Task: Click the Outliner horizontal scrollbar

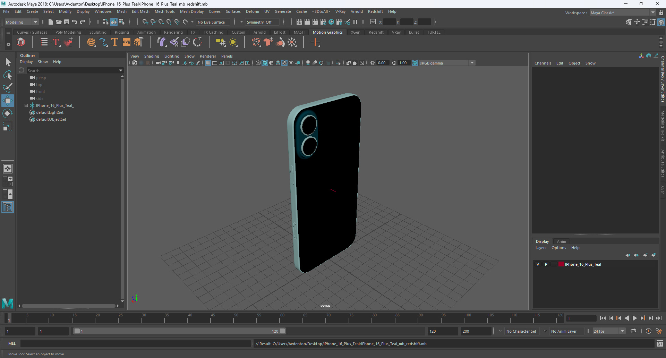Action: (x=69, y=306)
